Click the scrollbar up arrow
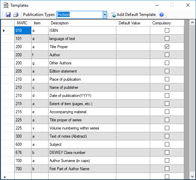The image size is (196, 180). pos(192,23)
